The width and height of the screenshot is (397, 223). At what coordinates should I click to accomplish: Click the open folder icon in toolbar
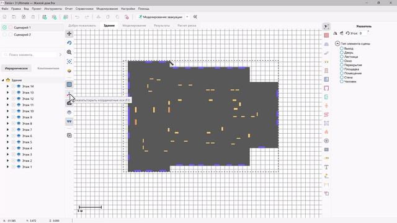pyautogui.click(x=14, y=17)
